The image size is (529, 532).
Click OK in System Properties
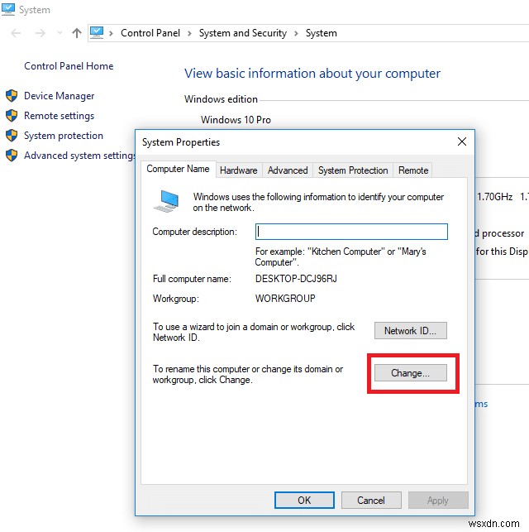(x=304, y=500)
